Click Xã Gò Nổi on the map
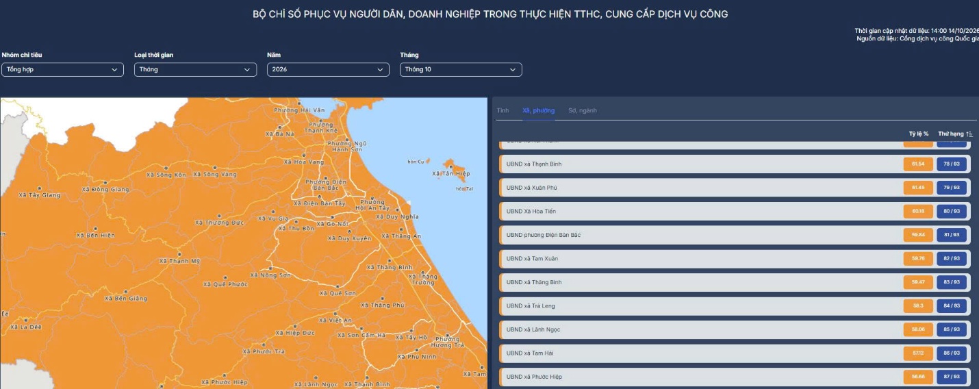The width and height of the screenshot is (979, 389). coord(333,225)
